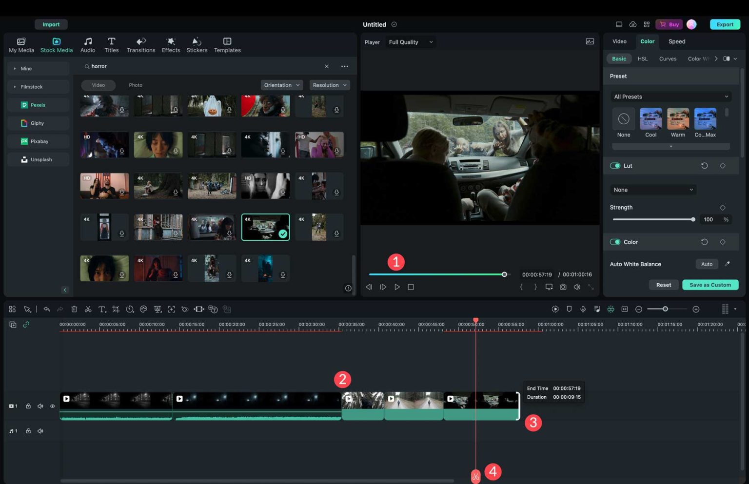Viewport: 749px width, 484px height.
Task: Click the Save as Custom button
Action: [x=710, y=285]
